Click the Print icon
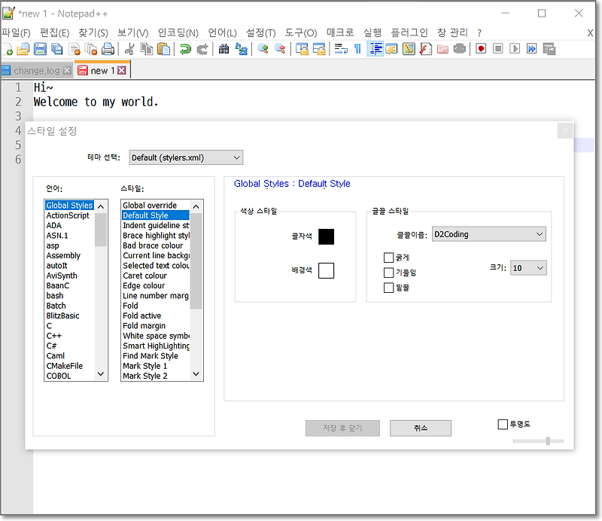The height and width of the screenshot is (521, 602). 108,49
